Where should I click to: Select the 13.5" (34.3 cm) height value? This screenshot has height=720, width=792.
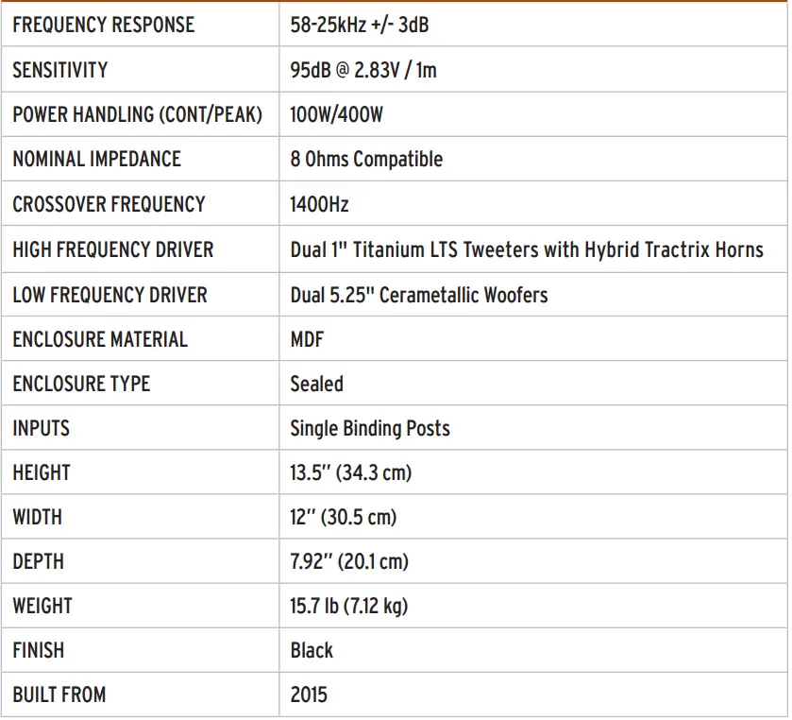[351, 472]
